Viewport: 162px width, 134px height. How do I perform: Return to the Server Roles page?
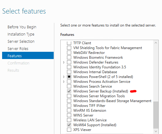tap(18, 49)
